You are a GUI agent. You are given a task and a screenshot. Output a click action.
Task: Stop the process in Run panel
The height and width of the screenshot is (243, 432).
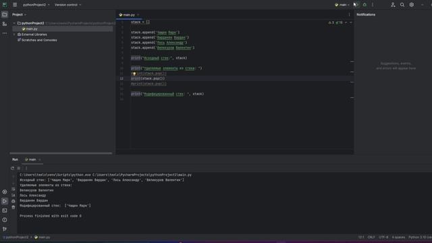pos(19,168)
